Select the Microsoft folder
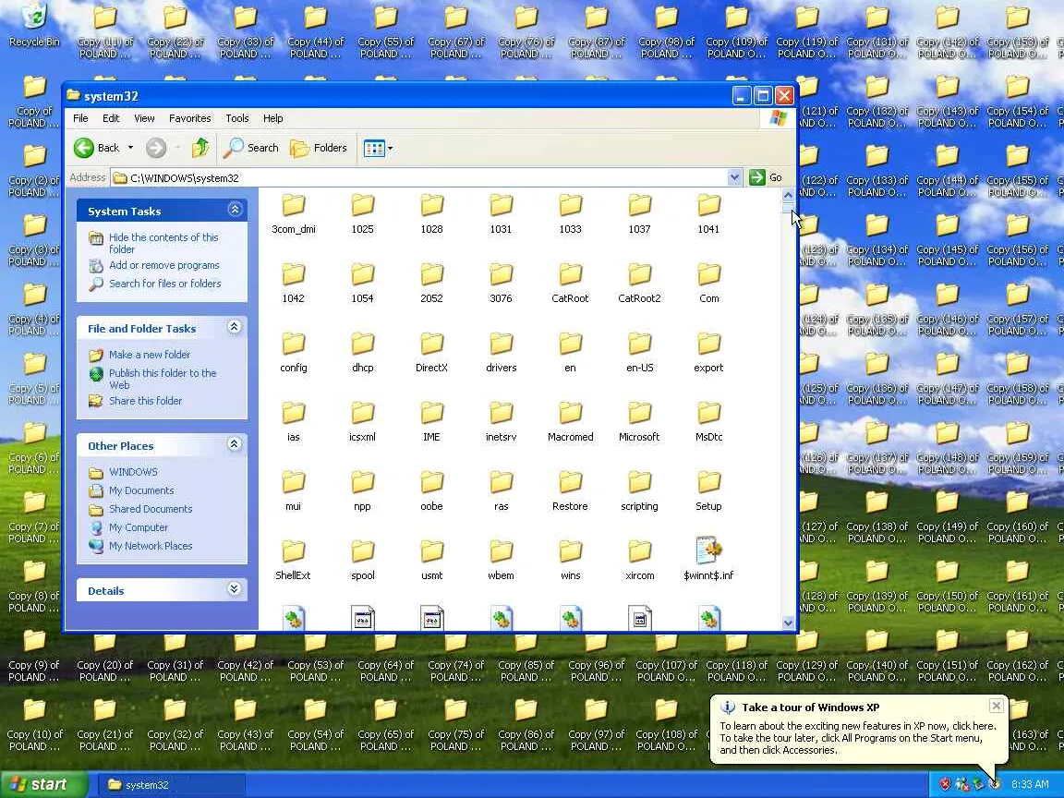Viewport: 1064px width, 798px height. pos(639,422)
